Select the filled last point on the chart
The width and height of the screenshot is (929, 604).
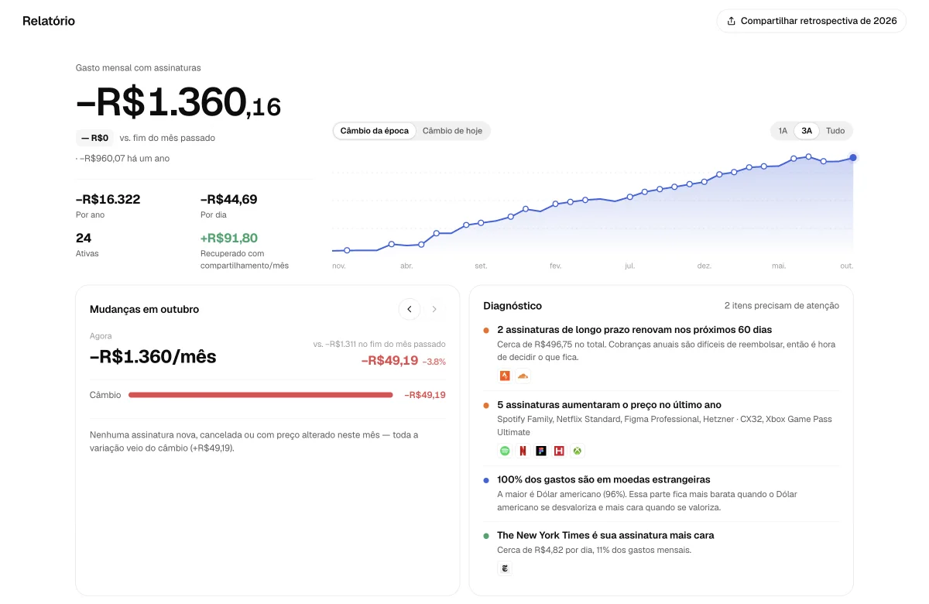[x=853, y=157]
